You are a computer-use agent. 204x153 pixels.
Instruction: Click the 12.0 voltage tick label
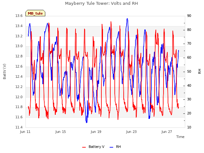click(x=19, y=97)
